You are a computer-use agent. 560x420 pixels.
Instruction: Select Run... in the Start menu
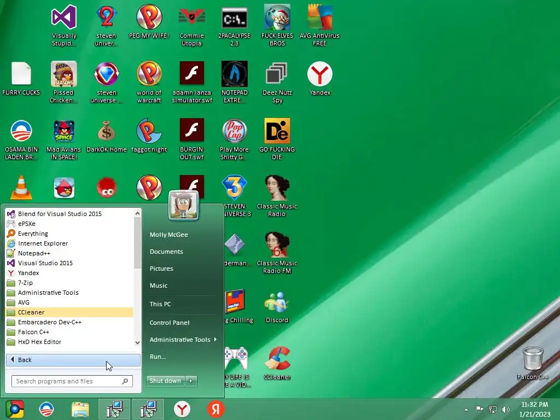pos(158,357)
